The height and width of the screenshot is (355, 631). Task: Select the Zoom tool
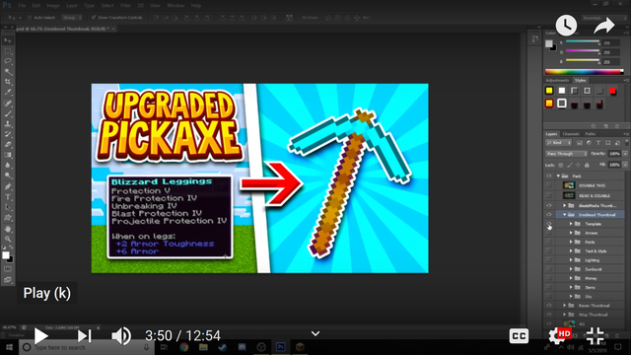(8, 239)
